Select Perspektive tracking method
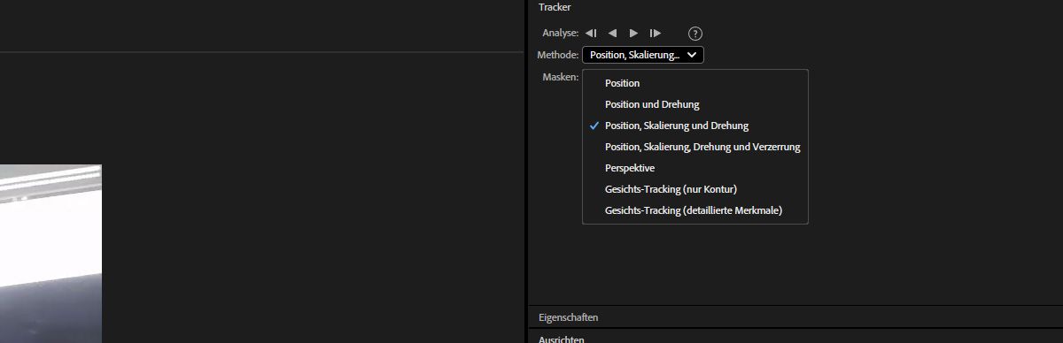This screenshot has width=1063, height=343. (695, 168)
